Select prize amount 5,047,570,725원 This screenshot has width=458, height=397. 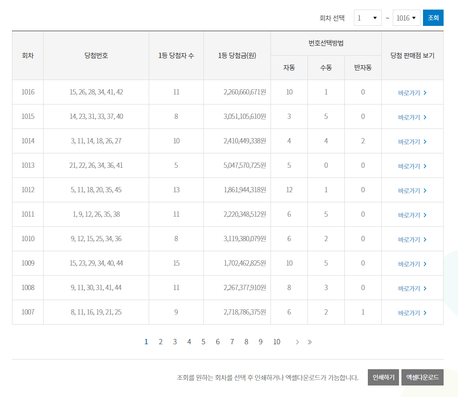[x=245, y=165]
